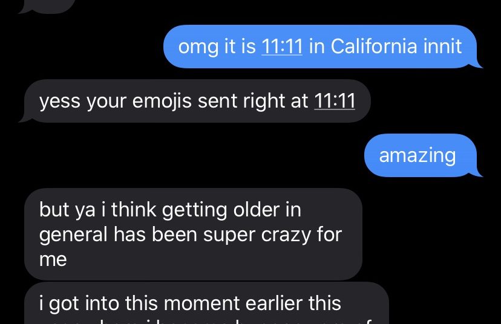
Task: Select the "yess your emojis sent" message
Action: (195, 101)
